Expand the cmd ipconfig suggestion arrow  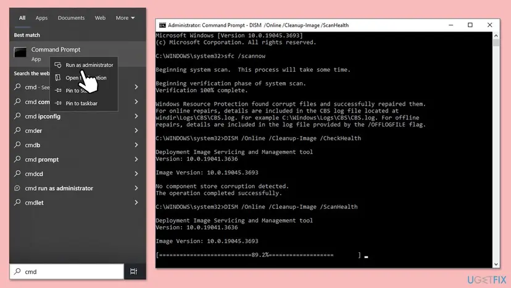[x=136, y=116]
